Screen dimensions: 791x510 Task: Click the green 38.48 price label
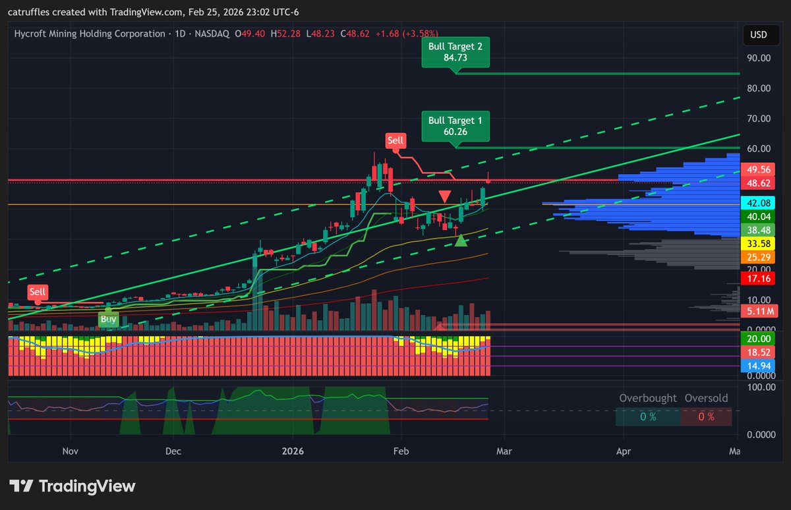click(759, 230)
